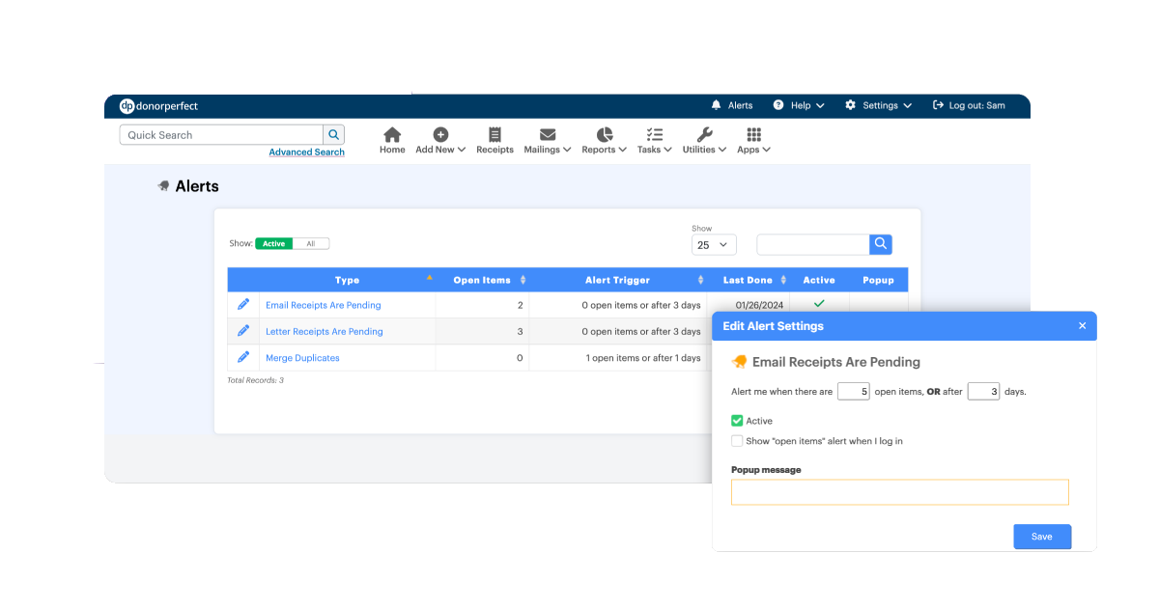Edit the Email Receipts Are Pending row pencil
Image resolution: width=1159 pixels, height=608 pixels.
243,305
